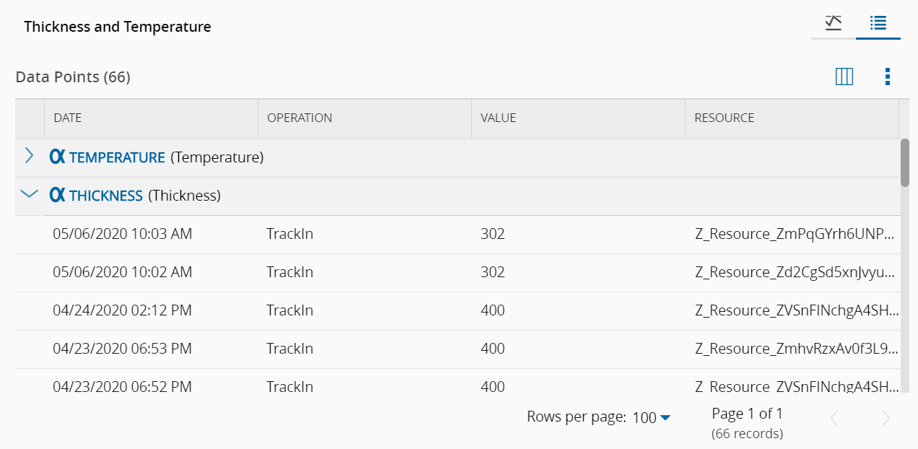This screenshot has width=918, height=449.
Task: Expand the TEMPERATURE group
Action: [x=29, y=156]
